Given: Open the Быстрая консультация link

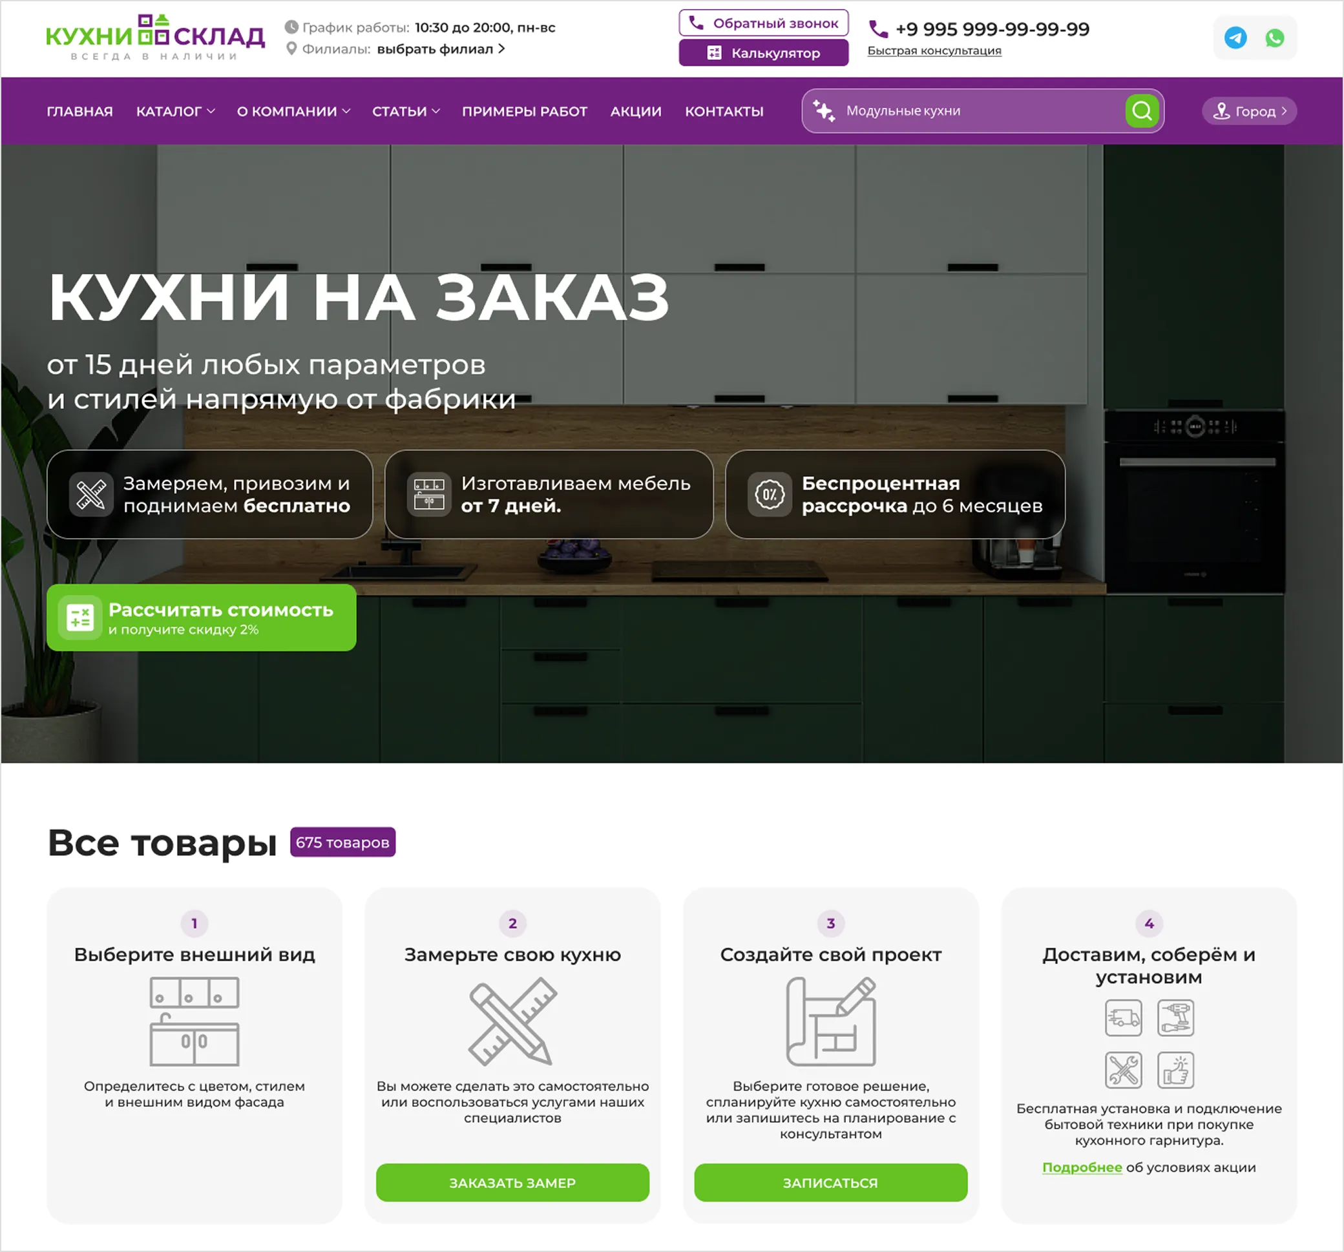Looking at the screenshot, I should point(935,50).
